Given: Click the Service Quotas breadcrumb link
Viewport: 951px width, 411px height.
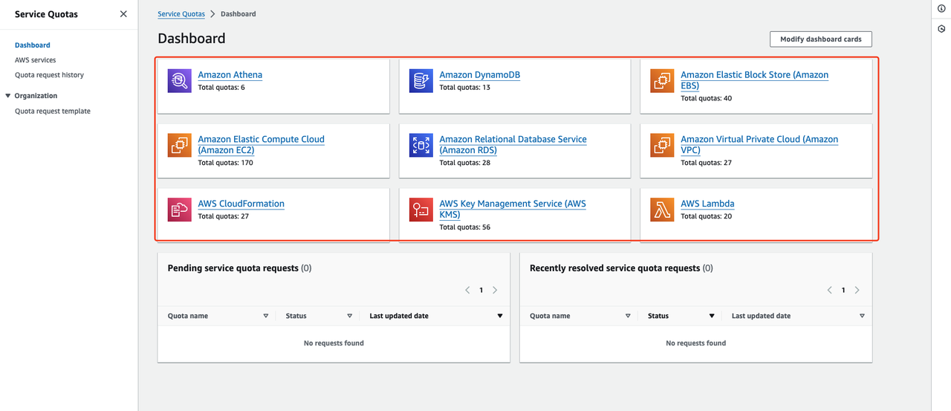Looking at the screenshot, I should tap(181, 14).
